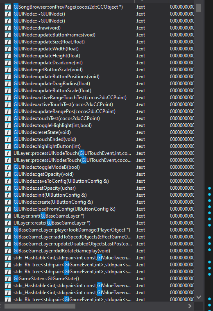Viewport: 213px width, 311px height.
Task: Click address cell of GJUINode::highlightButton row
Action: pyautogui.click(x=182, y=146)
